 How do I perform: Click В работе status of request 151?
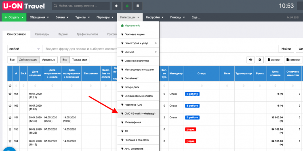pos(192,117)
